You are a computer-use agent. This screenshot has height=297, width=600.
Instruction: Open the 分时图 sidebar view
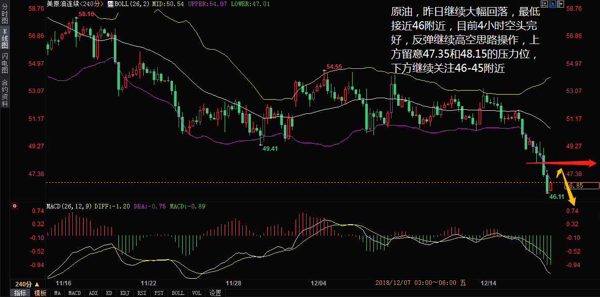click(x=5, y=13)
